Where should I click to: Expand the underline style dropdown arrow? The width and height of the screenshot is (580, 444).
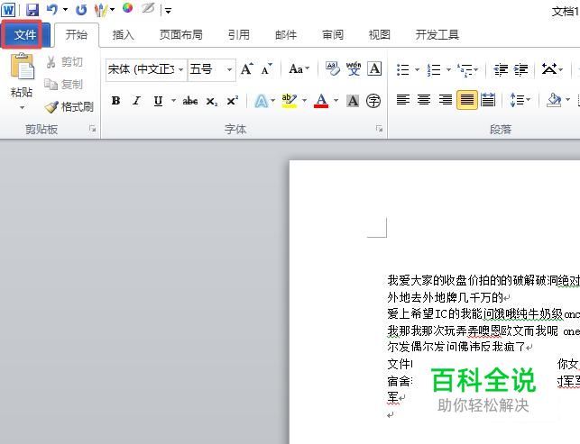click(x=173, y=101)
